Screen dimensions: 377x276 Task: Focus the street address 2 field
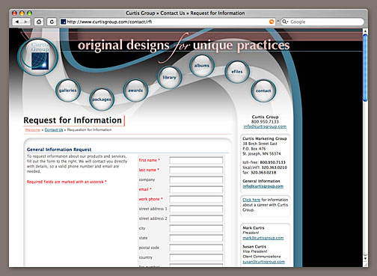196,218
